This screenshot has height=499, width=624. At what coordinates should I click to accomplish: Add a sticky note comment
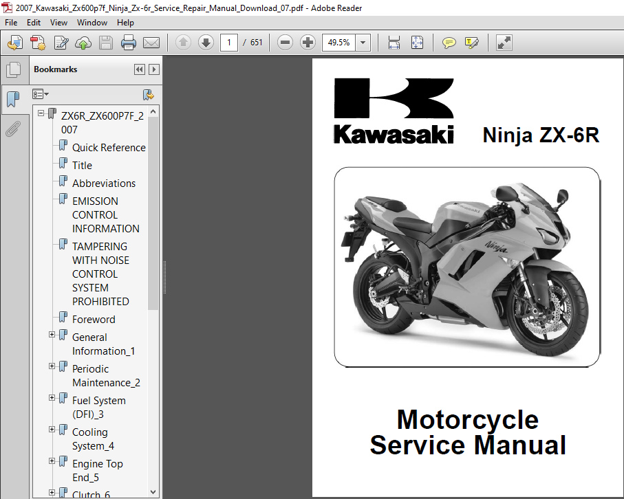[x=449, y=43]
